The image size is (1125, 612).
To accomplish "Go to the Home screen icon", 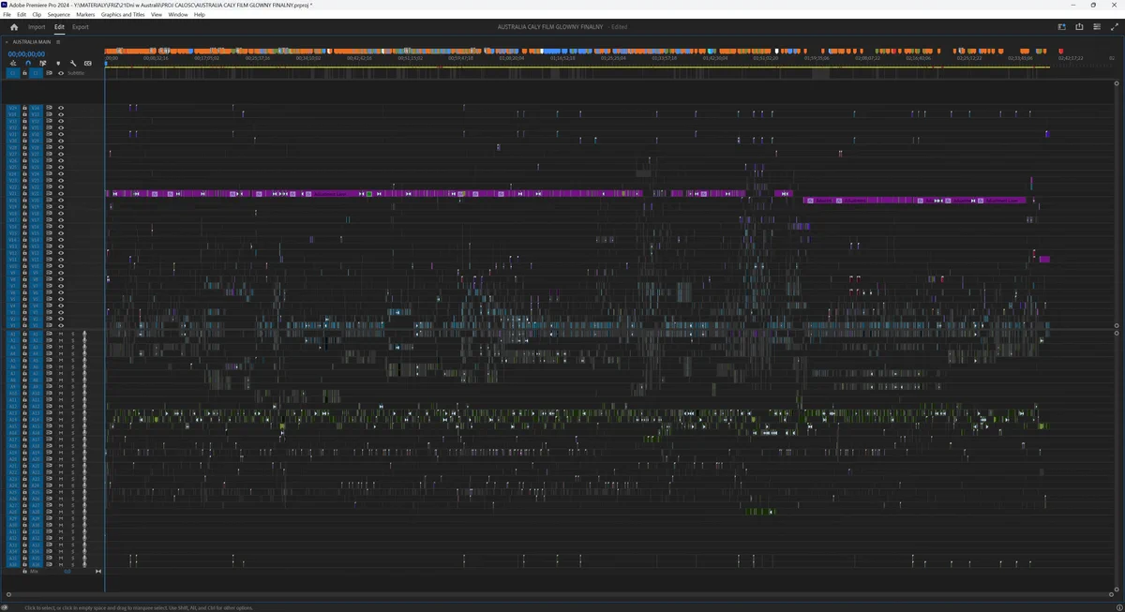I will pyautogui.click(x=14, y=27).
